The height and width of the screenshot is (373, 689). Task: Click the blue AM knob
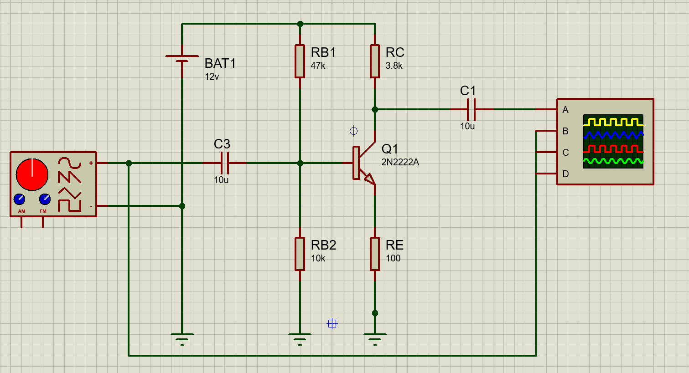click(20, 199)
